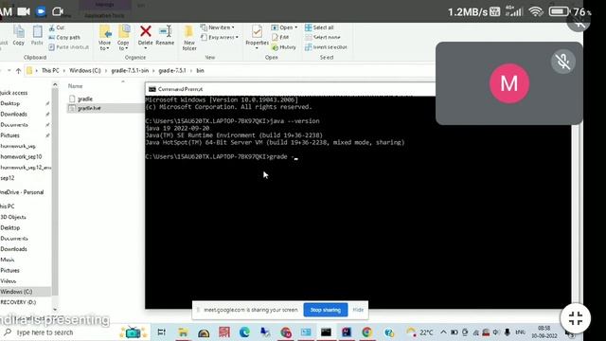The height and width of the screenshot is (341, 606).
Task: Click Select none in the ribbon
Action: point(323,37)
